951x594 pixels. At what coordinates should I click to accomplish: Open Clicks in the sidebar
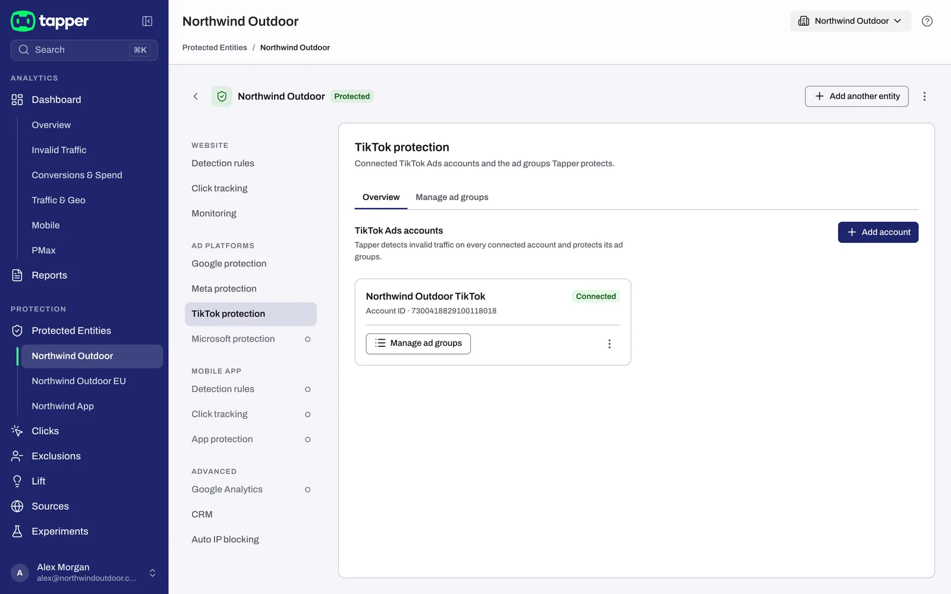point(84,431)
